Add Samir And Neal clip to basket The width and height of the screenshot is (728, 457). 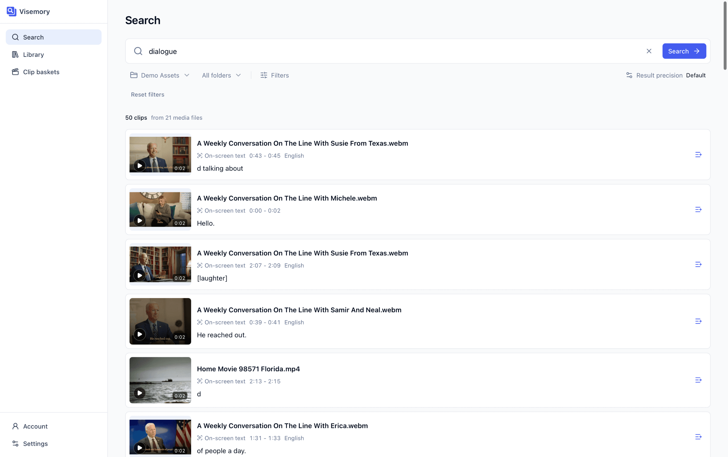[698, 321]
